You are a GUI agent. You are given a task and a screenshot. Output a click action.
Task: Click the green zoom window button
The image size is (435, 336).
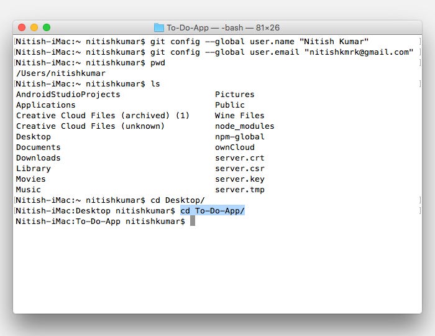pyautogui.click(x=47, y=27)
